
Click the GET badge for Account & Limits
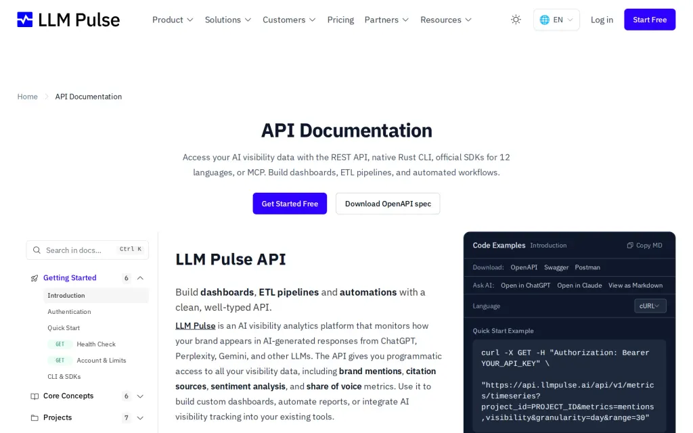pyautogui.click(x=60, y=361)
